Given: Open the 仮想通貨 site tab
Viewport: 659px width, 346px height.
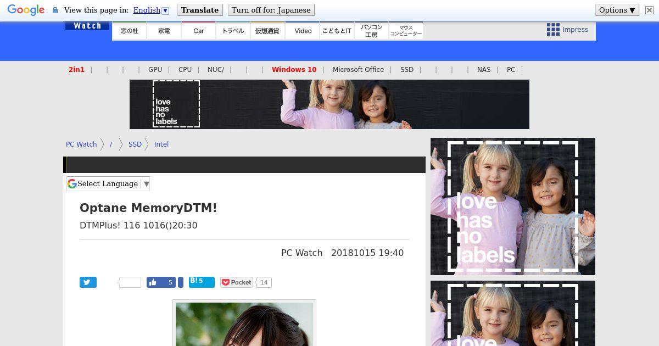Looking at the screenshot, I should [267, 31].
